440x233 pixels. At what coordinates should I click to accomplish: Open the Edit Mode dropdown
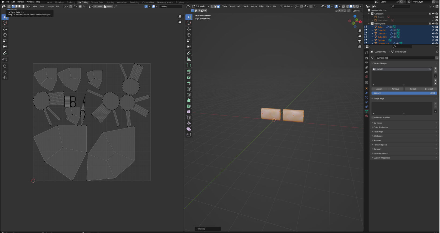click(x=201, y=6)
